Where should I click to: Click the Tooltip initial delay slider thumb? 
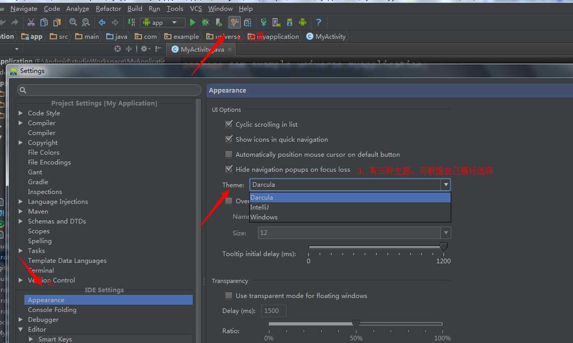click(x=443, y=247)
